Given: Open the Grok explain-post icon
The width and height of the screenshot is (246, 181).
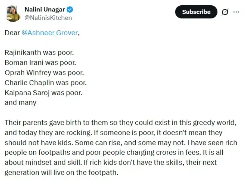Looking at the screenshot, I should pyautogui.click(x=225, y=12).
